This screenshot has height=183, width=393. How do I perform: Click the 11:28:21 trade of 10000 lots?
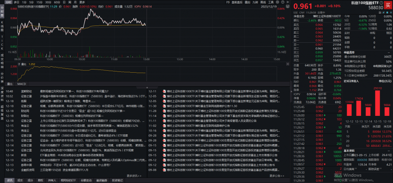[x=317, y=152]
